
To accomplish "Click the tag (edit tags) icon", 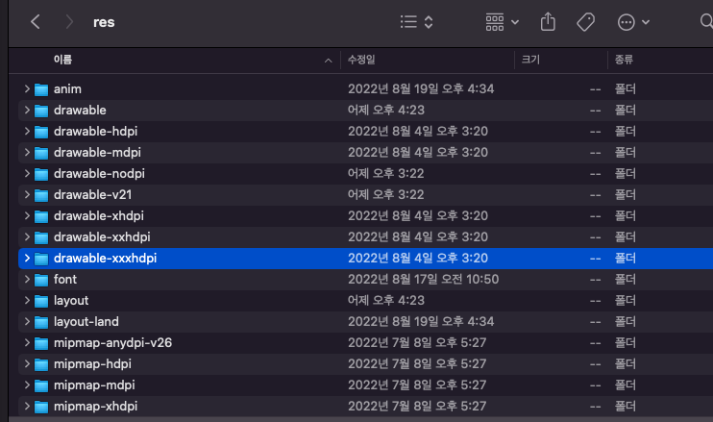I will point(586,22).
